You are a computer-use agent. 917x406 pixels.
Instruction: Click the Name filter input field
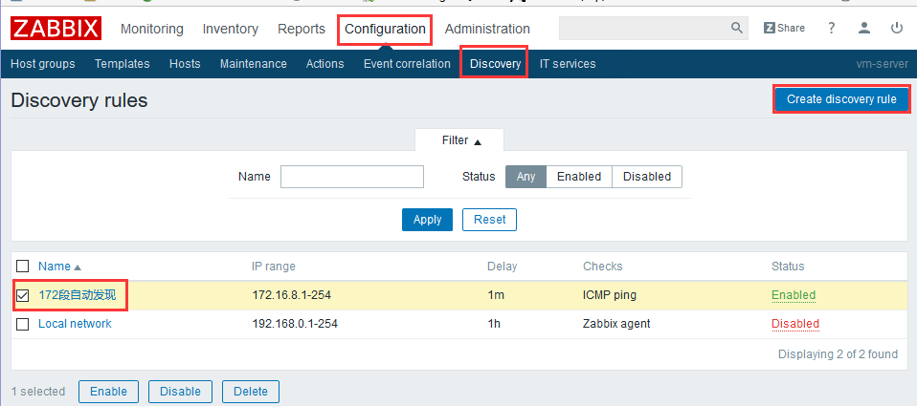coord(352,177)
